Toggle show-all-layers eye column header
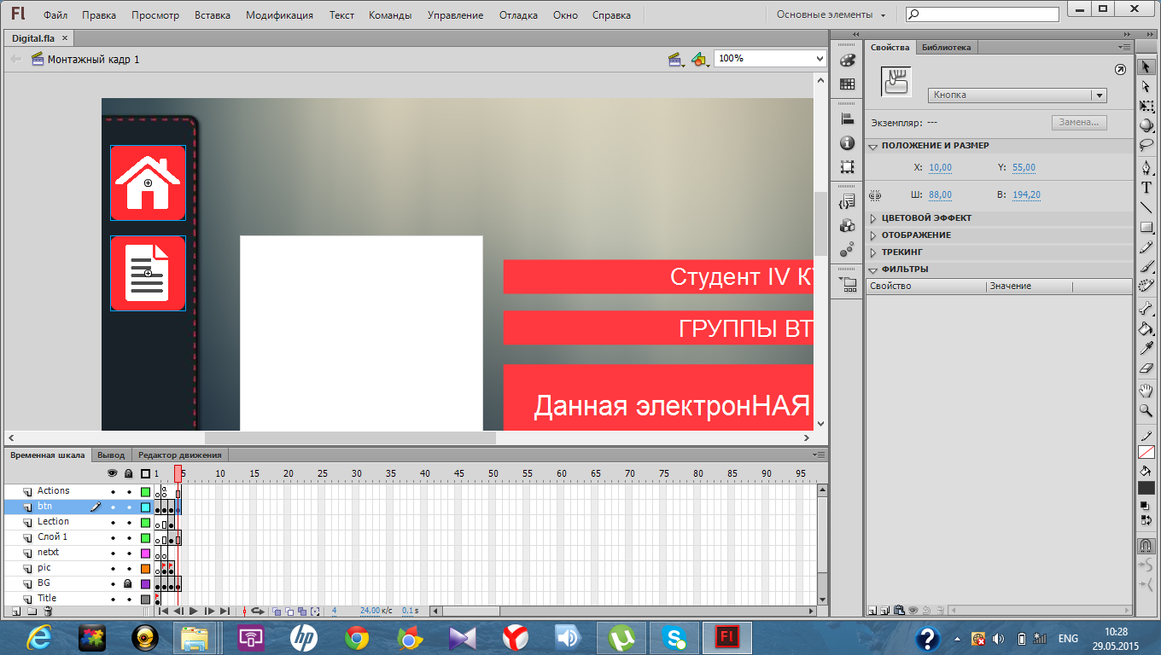 coord(112,473)
